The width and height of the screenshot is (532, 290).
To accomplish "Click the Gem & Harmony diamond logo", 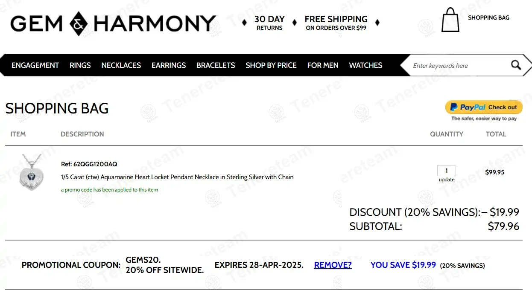I will pos(79,23).
